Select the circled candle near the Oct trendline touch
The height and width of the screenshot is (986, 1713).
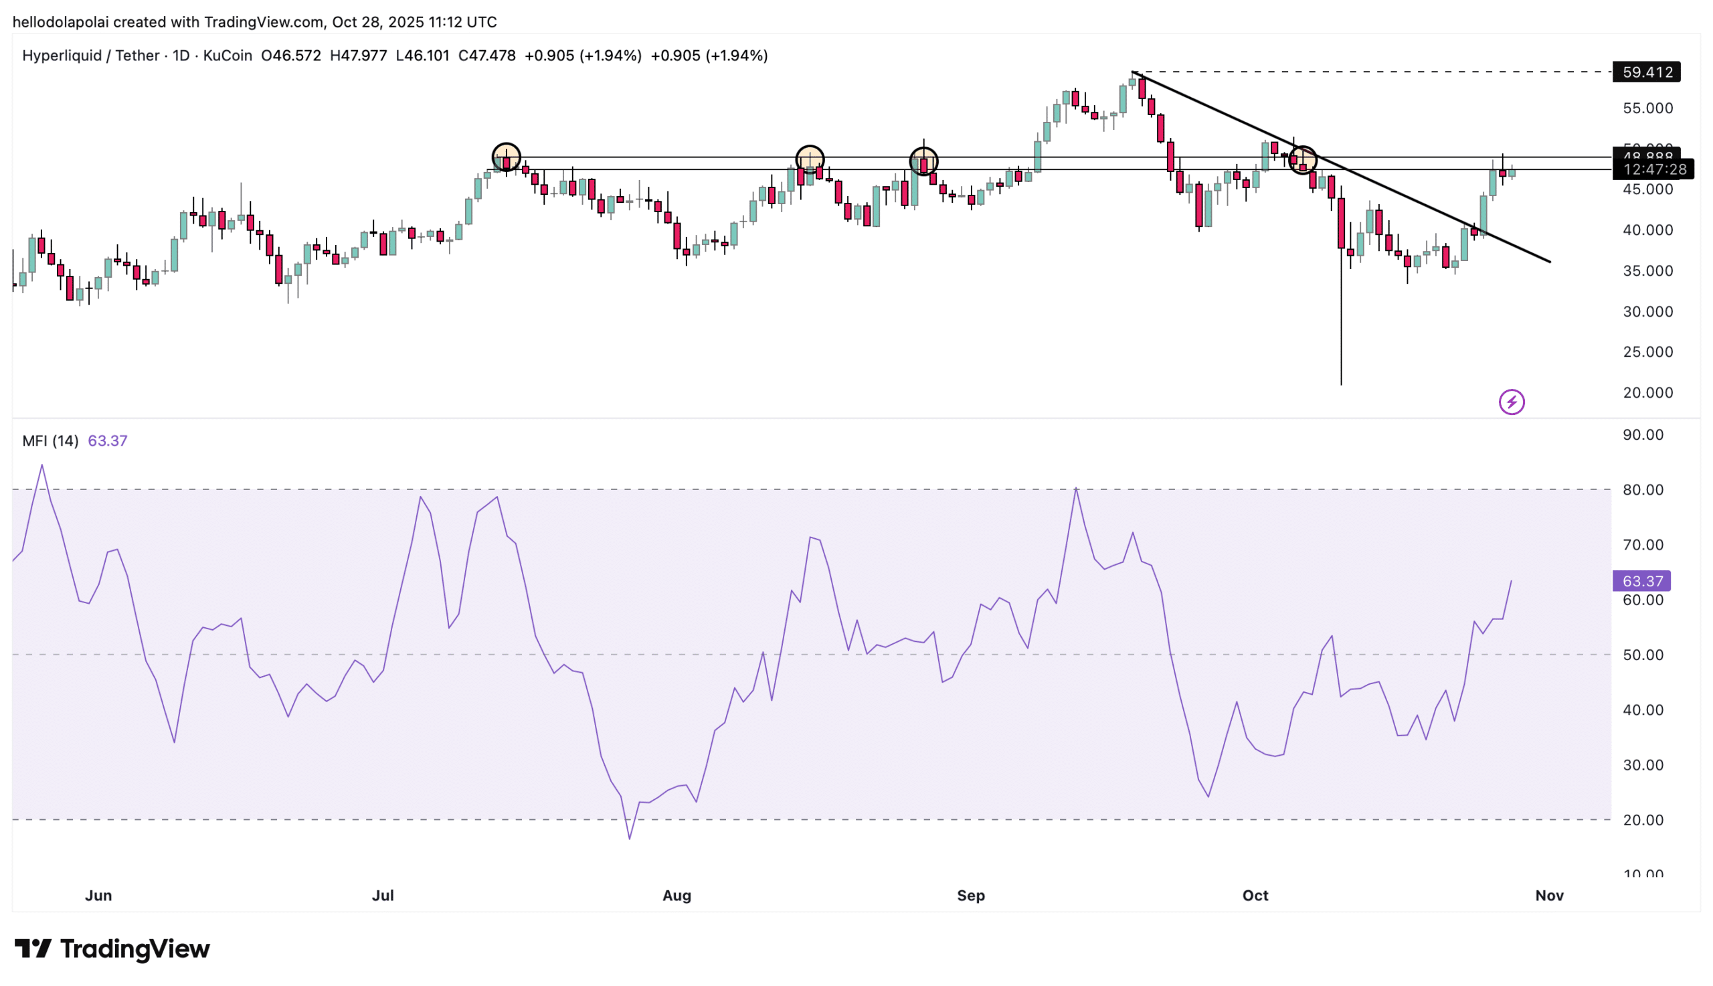(1303, 160)
